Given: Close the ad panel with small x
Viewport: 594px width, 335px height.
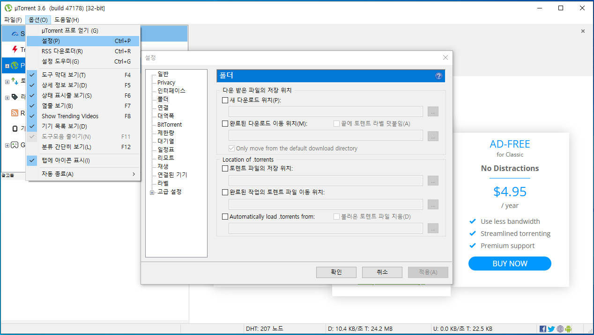Looking at the screenshot, I should point(583,31).
